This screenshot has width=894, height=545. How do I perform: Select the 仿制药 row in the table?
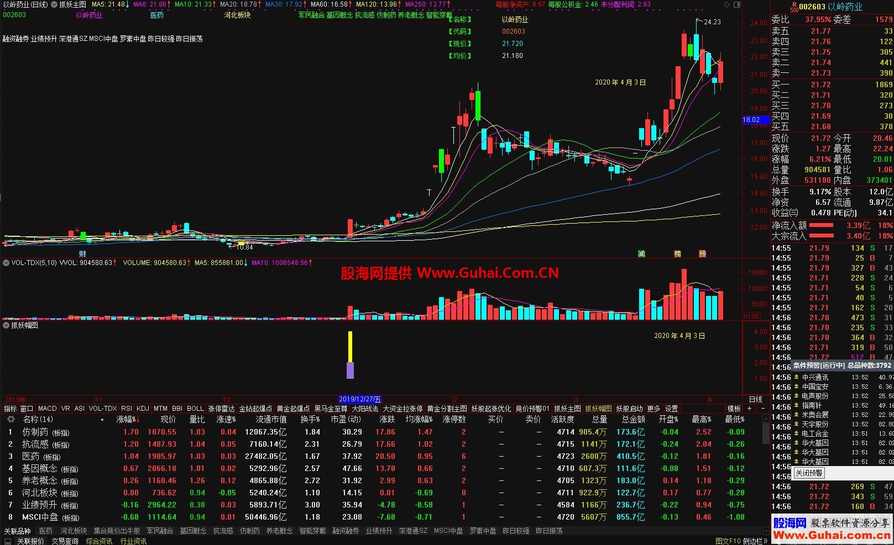click(x=384, y=432)
